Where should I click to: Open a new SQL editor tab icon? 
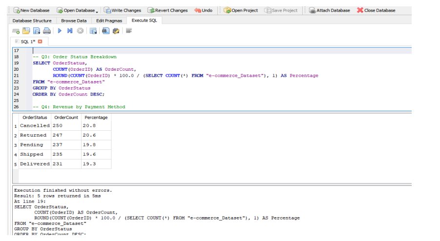click(x=16, y=31)
